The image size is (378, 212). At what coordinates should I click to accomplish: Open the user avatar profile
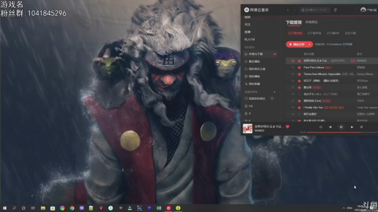point(363,10)
